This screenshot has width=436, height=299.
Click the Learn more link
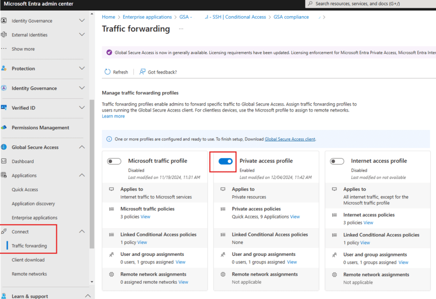(113, 116)
